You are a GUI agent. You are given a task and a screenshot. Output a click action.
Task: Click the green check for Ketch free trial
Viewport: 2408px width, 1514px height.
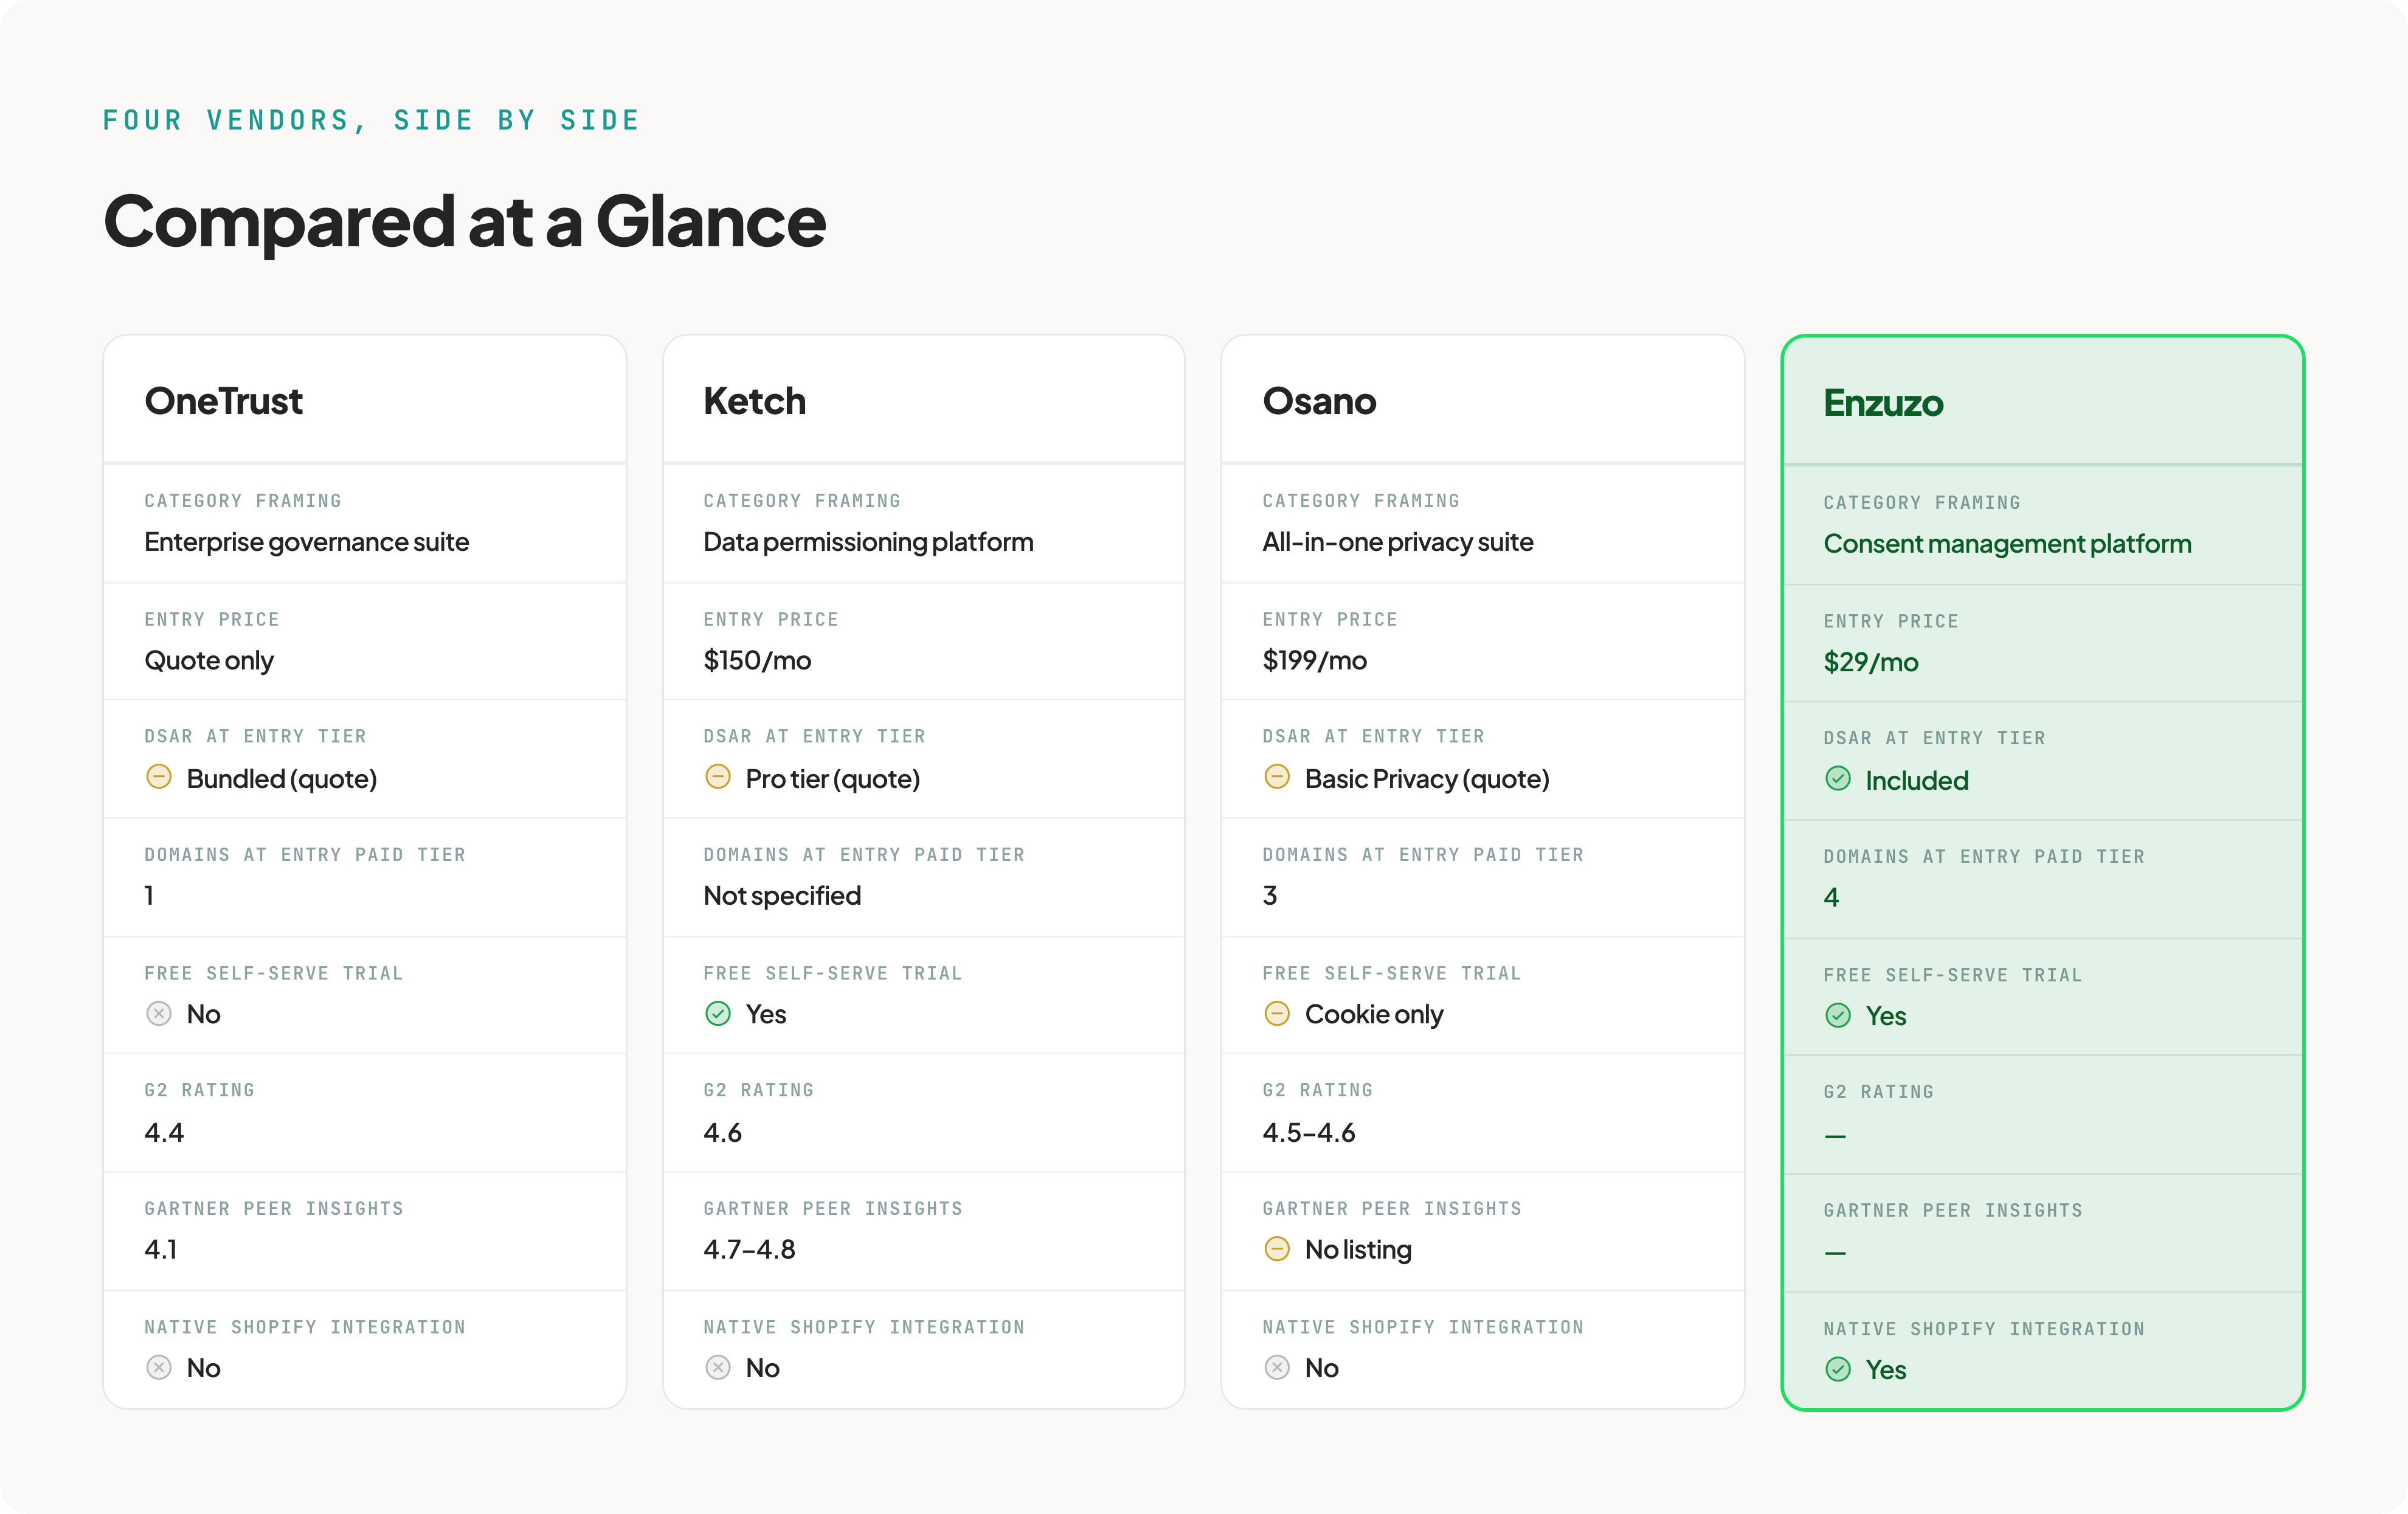(x=718, y=1013)
